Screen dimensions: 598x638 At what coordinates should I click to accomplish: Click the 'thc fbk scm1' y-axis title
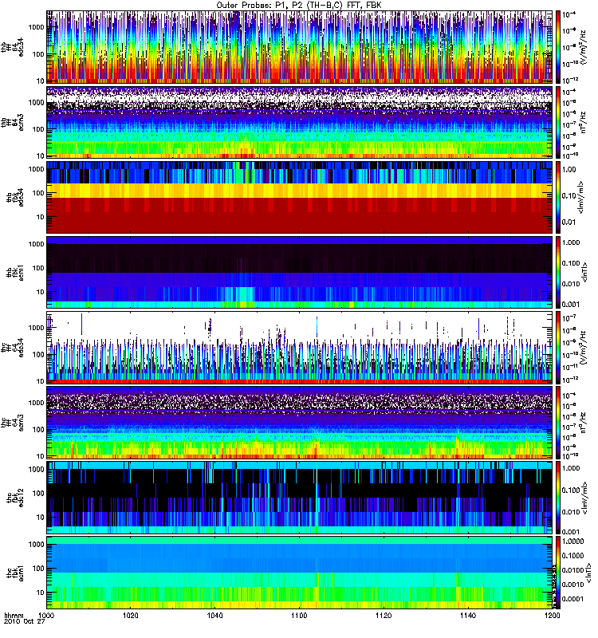tap(15, 573)
